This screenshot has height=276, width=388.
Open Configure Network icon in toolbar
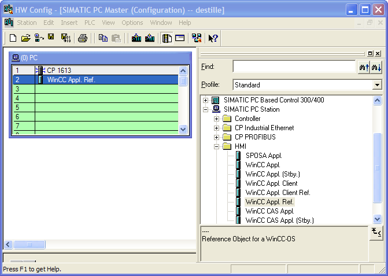coord(197,38)
